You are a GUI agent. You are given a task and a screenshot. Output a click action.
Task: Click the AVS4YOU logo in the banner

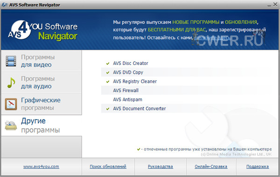point(43,30)
